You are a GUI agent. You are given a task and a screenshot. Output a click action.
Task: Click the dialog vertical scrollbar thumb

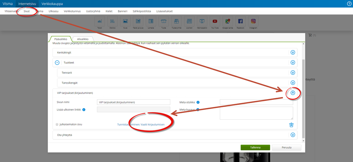click(303, 98)
